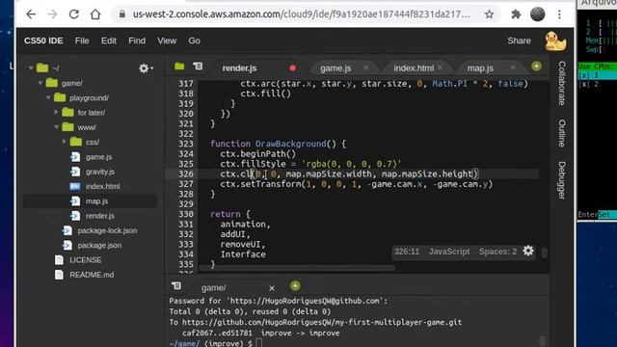Switch to map.js tab
The height and width of the screenshot is (347, 617).
(x=480, y=68)
